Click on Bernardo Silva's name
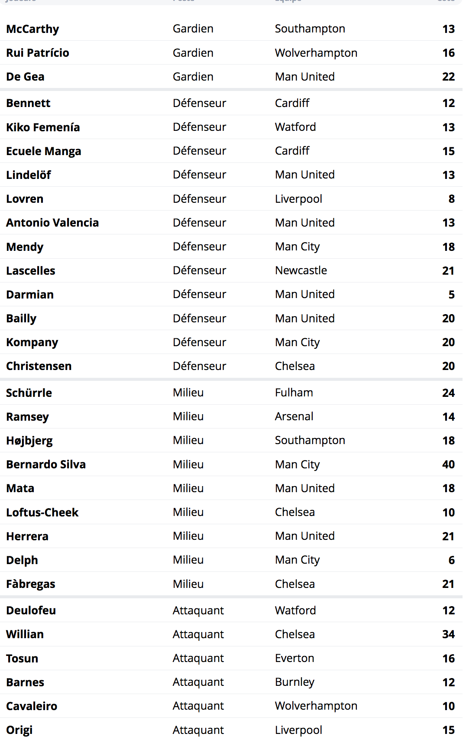Viewport: 466px width, 740px height. click(46, 464)
